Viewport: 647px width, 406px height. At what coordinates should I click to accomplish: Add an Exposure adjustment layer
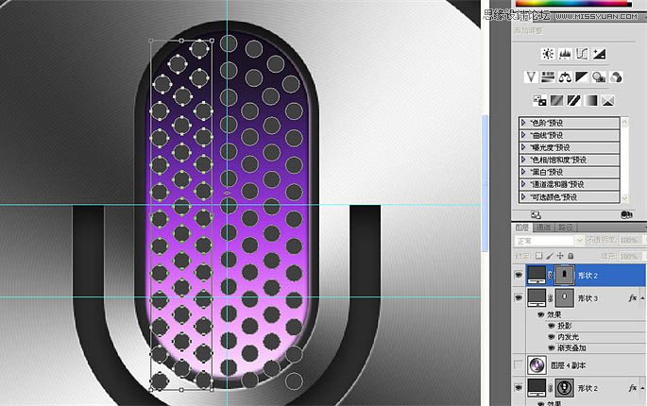[599, 54]
